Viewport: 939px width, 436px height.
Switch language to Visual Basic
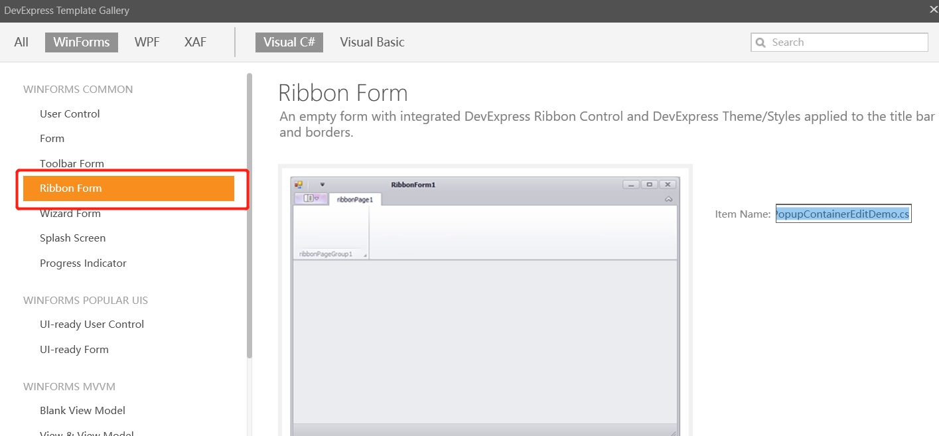pos(372,42)
